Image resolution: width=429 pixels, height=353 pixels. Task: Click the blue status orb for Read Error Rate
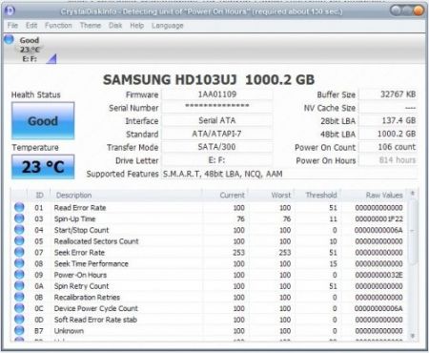[x=19, y=207]
